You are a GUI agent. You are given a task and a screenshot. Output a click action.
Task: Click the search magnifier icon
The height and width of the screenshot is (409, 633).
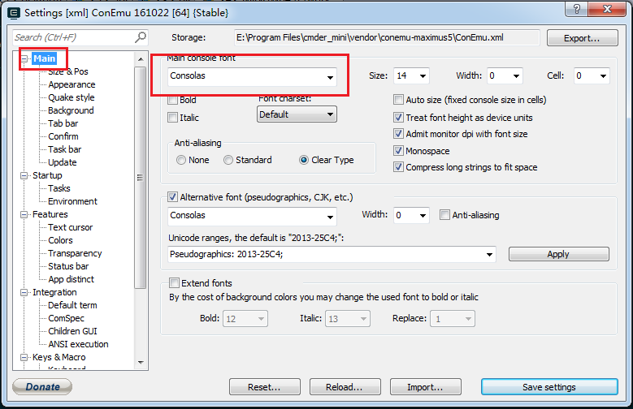click(x=141, y=37)
